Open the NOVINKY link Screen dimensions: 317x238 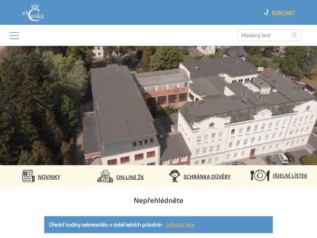click(49, 177)
